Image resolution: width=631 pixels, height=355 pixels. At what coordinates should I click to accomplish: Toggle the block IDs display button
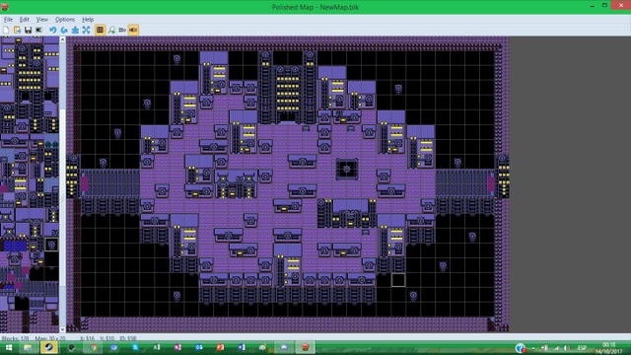click(122, 30)
